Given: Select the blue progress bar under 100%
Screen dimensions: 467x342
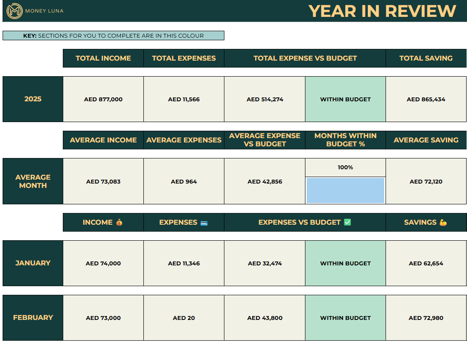Looking at the screenshot, I should click(x=345, y=190).
